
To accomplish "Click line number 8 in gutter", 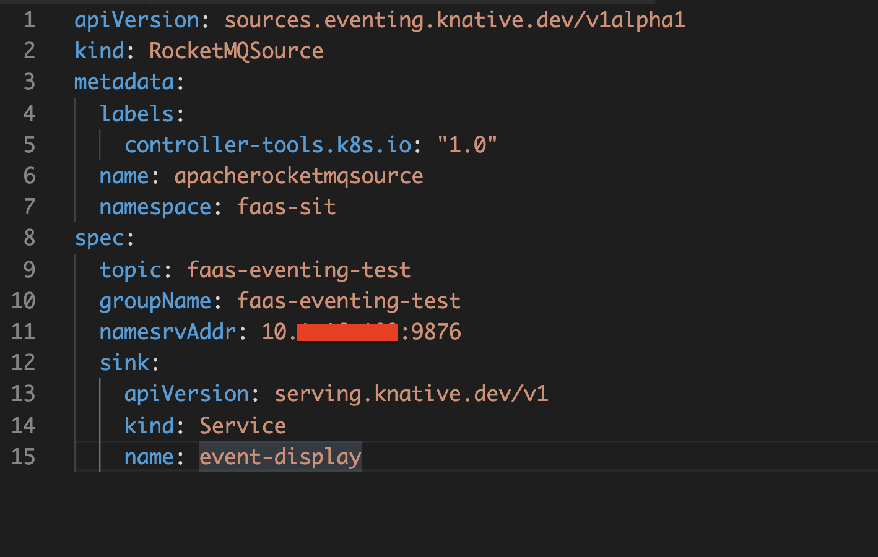I will (29, 238).
